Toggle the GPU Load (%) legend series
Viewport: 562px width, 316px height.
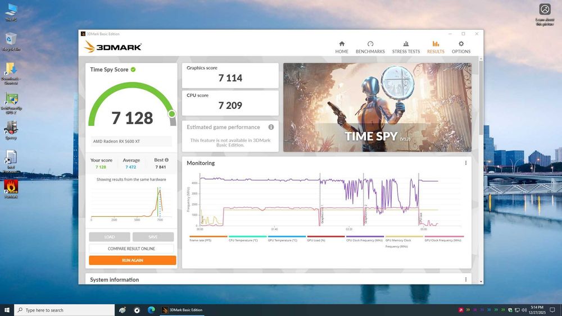coord(325,239)
